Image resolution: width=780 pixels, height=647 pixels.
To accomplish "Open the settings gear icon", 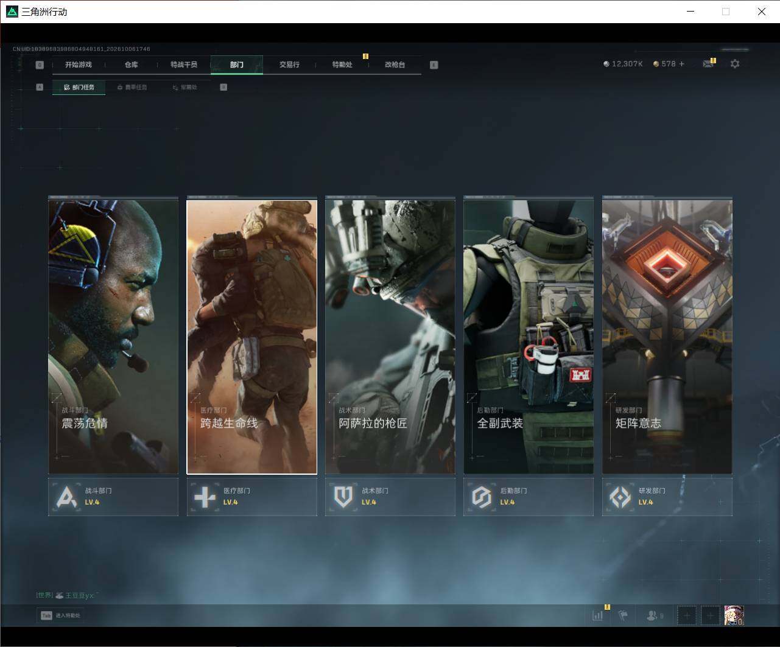I will 735,64.
